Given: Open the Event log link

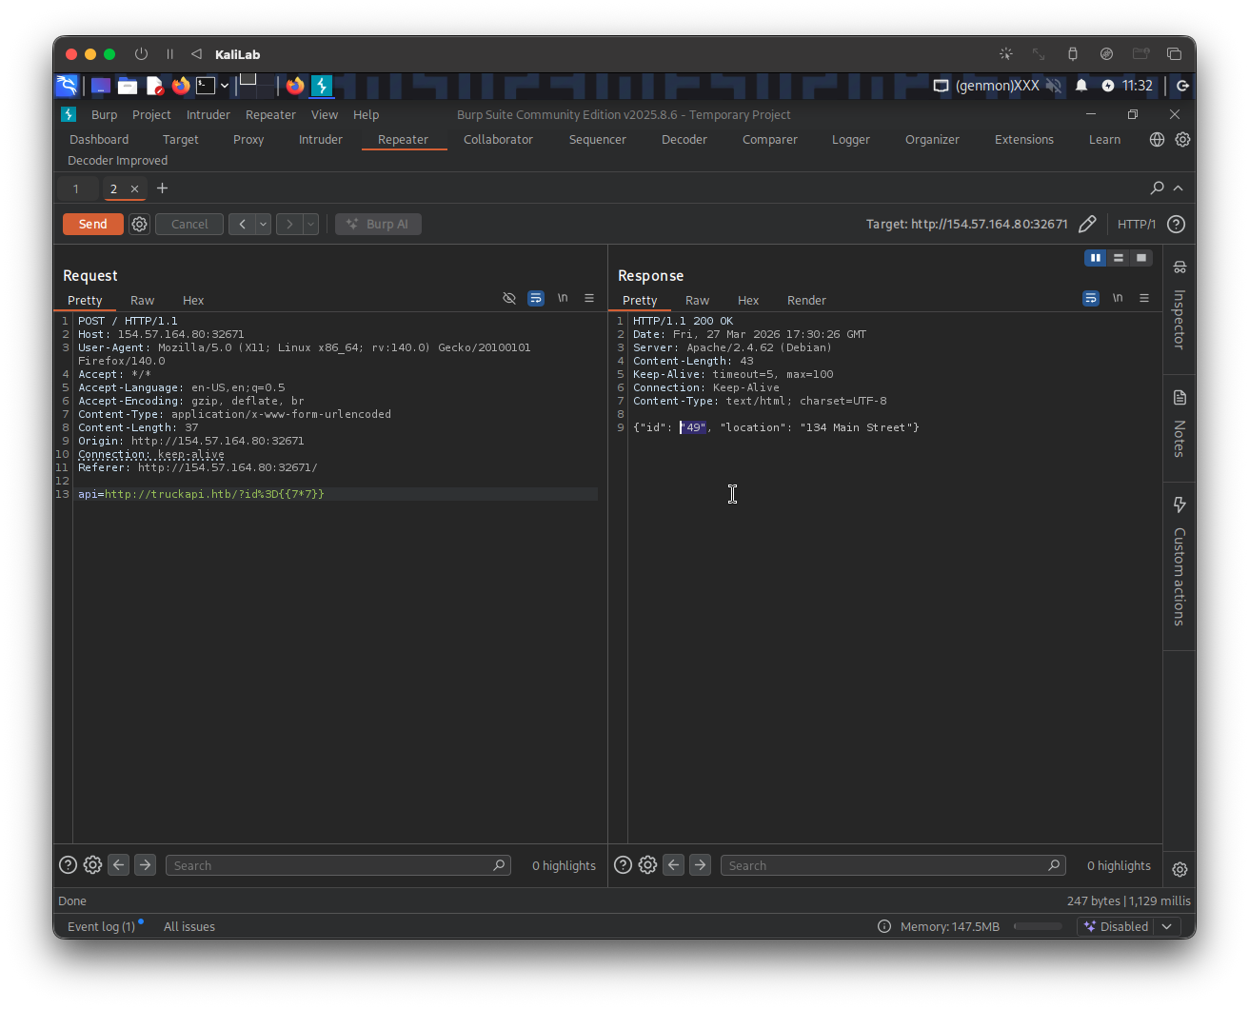Looking at the screenshot, I should coord(101,927).
